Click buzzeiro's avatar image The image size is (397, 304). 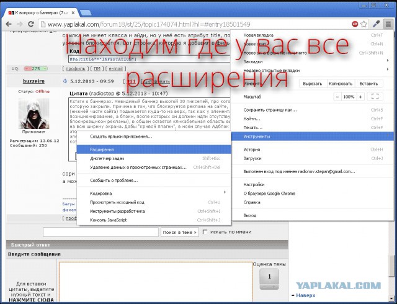click(34, 114)
